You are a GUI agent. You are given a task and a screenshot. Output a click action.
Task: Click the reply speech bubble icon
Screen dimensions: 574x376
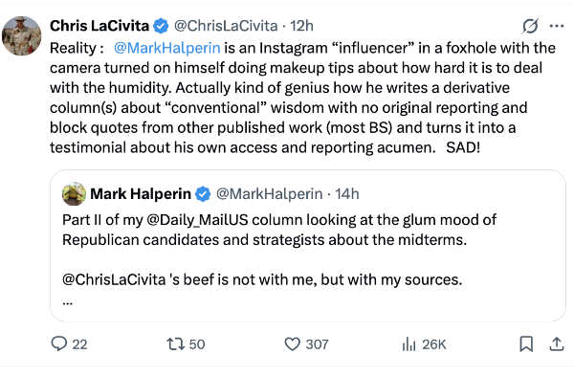59,344
